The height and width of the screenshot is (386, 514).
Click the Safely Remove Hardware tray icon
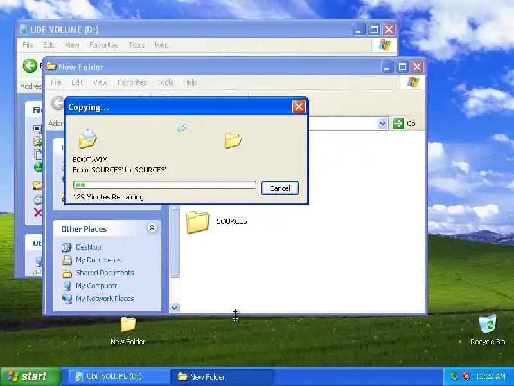pyautogui.click(x=454, y=376)
